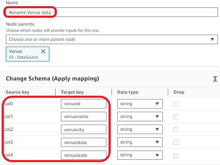
Task: Select the venuecity target key field
Action: [x=84, y=130]
